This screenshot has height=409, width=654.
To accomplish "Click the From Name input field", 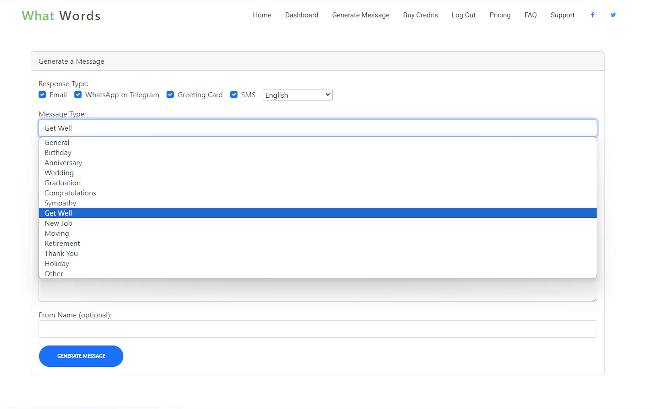I will 318,329.
